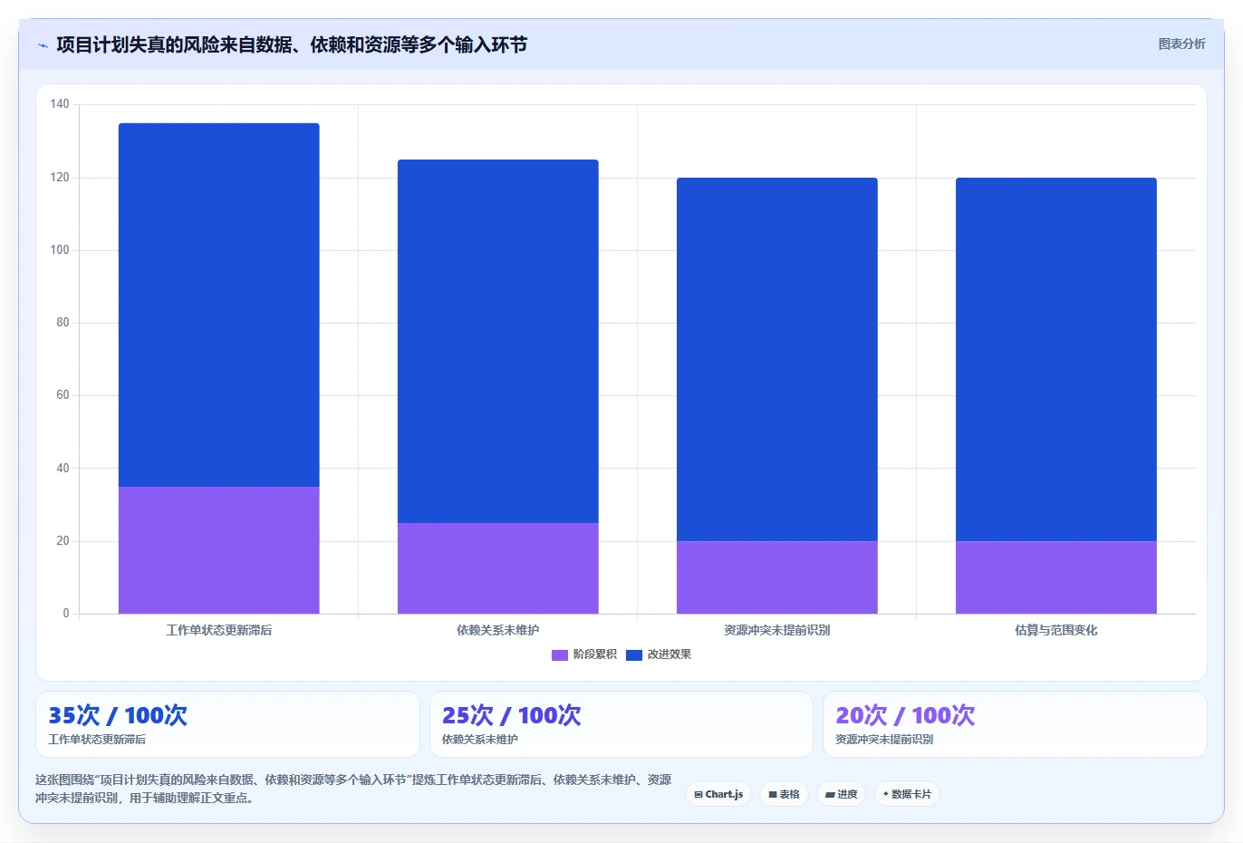The height and width of the screenshot is (843, 1243).
Task: Click the y-axis value 60
Action: click(x=63, y=395)
